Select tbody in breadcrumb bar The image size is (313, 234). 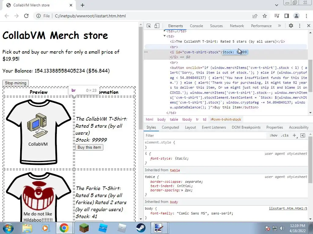(187, 119)
